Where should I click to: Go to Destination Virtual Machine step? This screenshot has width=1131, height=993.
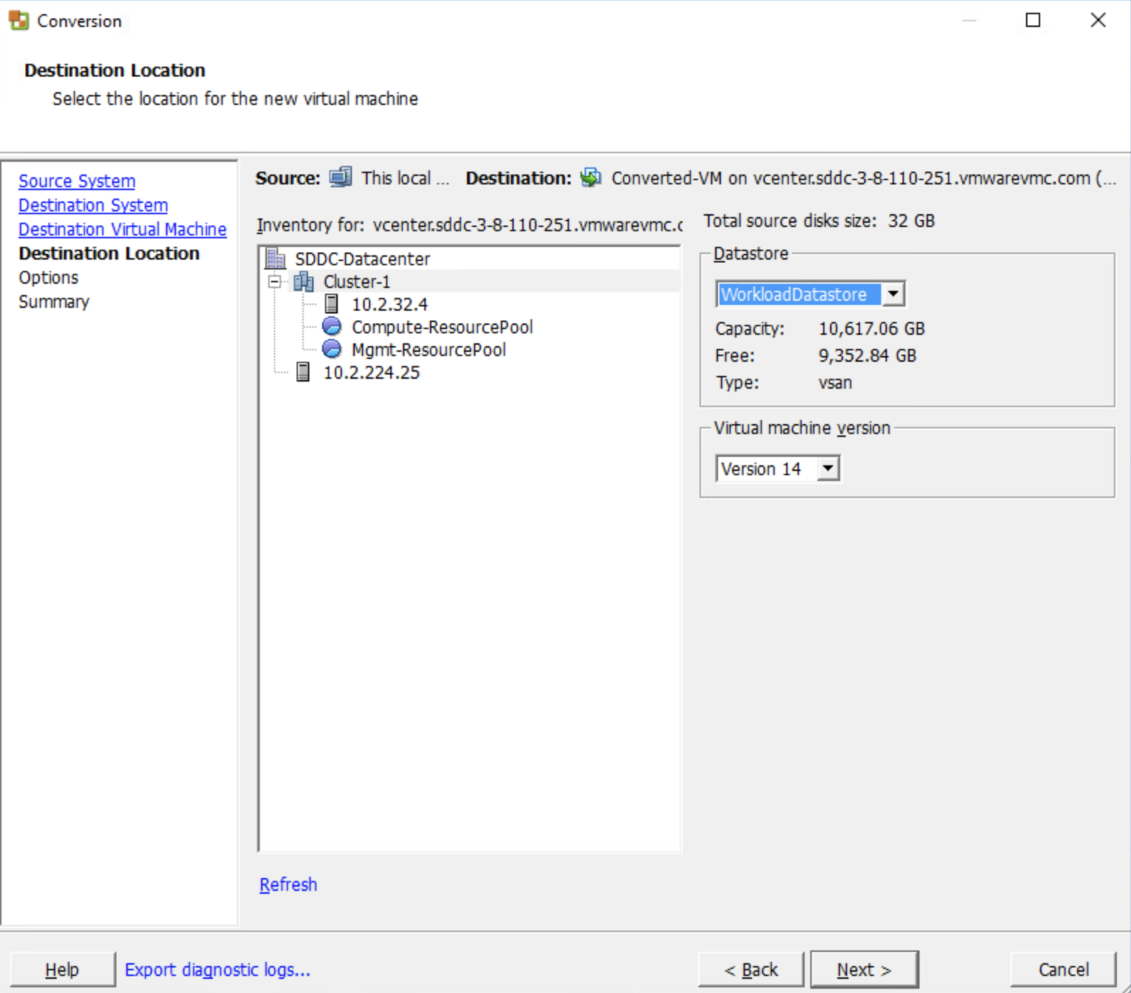(123, 229)
